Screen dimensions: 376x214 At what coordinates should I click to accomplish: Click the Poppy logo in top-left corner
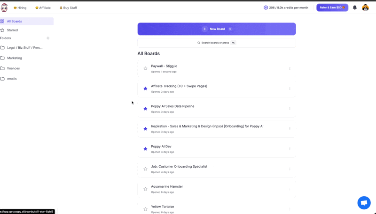(4, 7)
